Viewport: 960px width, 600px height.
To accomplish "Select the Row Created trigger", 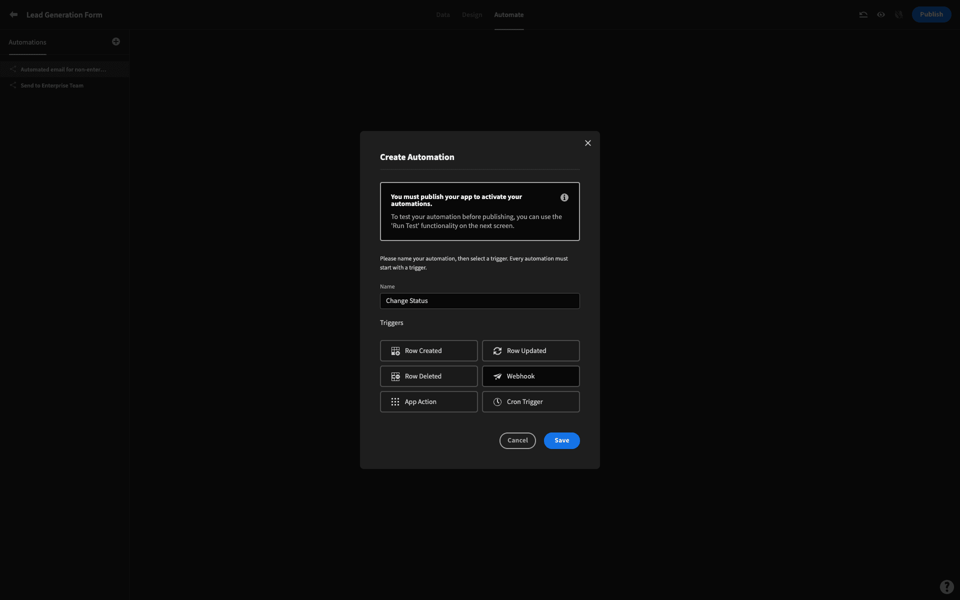I will pyautogui.click(x=429, y=351).
